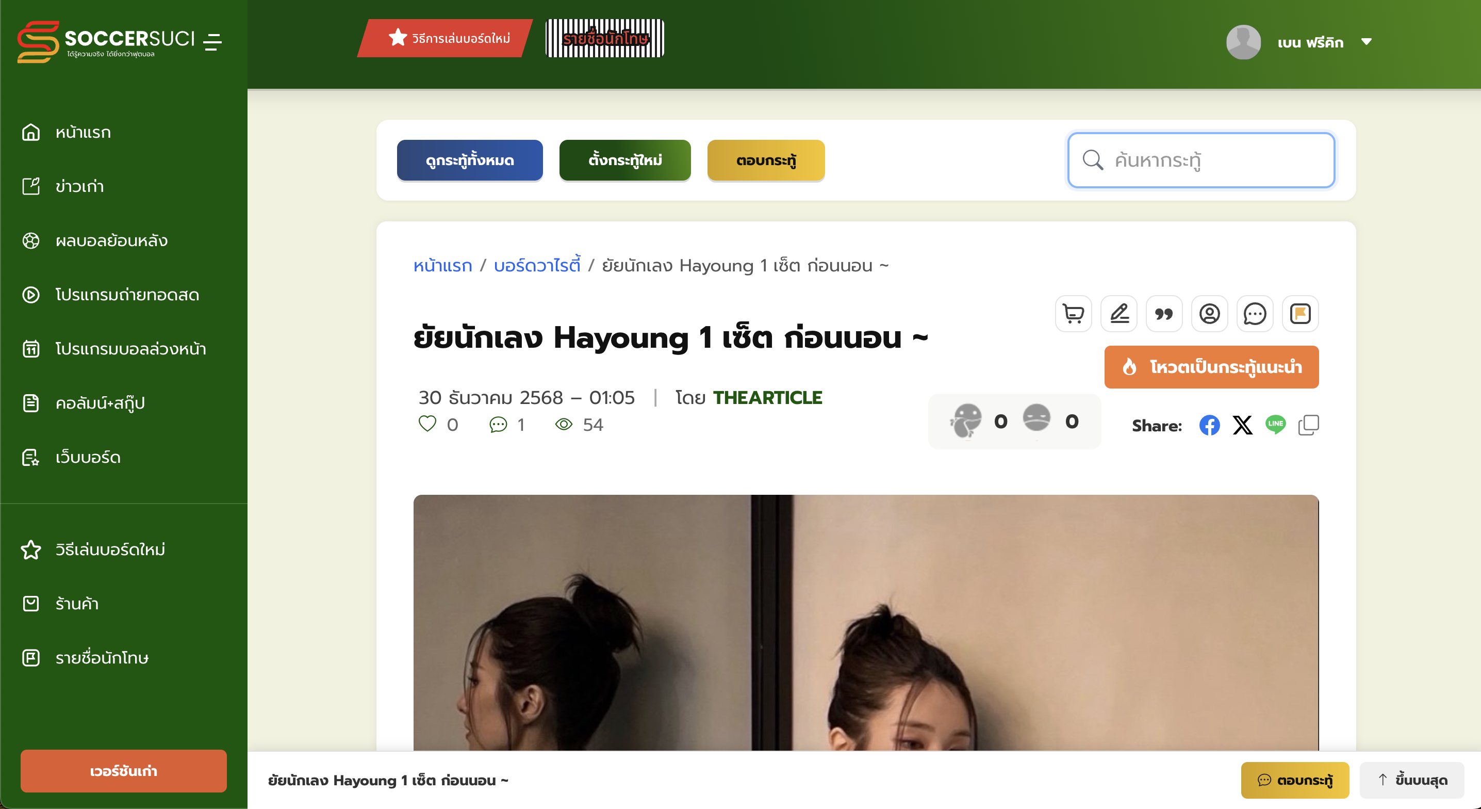Copy the post link icon
1481x809 pixels.
pyautogui.click(x=1309, y=425)
